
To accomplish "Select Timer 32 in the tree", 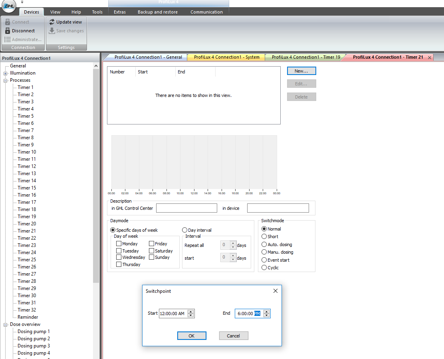I will 27,310.
